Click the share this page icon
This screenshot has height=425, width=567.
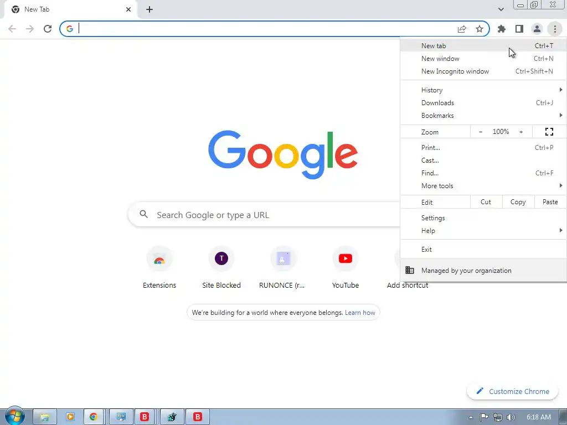pos(462,29)
